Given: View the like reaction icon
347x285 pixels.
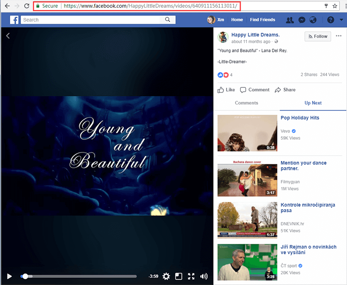Looking at the screenshot, I should pos(220,75).
